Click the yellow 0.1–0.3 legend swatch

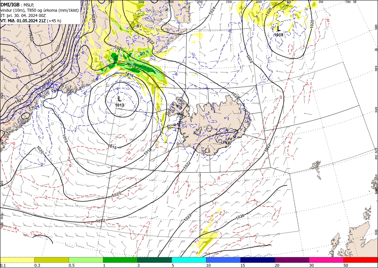(x=17, y=260)
